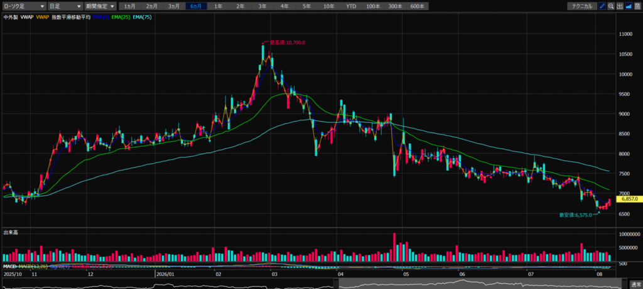The image size is (643, 289).
Task: Switch chart range to 3年
Action: click(x=262, y=6)
